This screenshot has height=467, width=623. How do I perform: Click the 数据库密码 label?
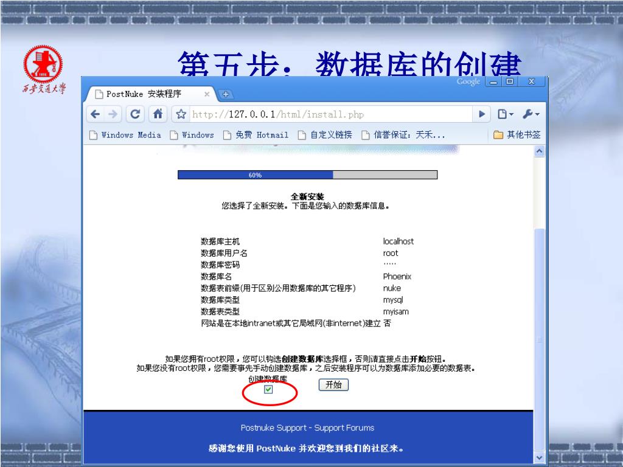coord(220,265)
